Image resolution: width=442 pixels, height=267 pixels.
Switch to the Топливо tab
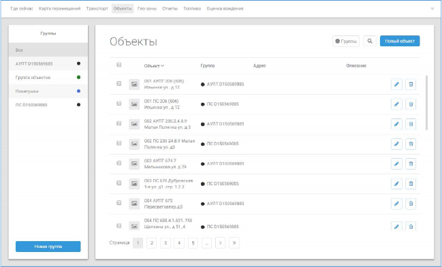[192, 9]
